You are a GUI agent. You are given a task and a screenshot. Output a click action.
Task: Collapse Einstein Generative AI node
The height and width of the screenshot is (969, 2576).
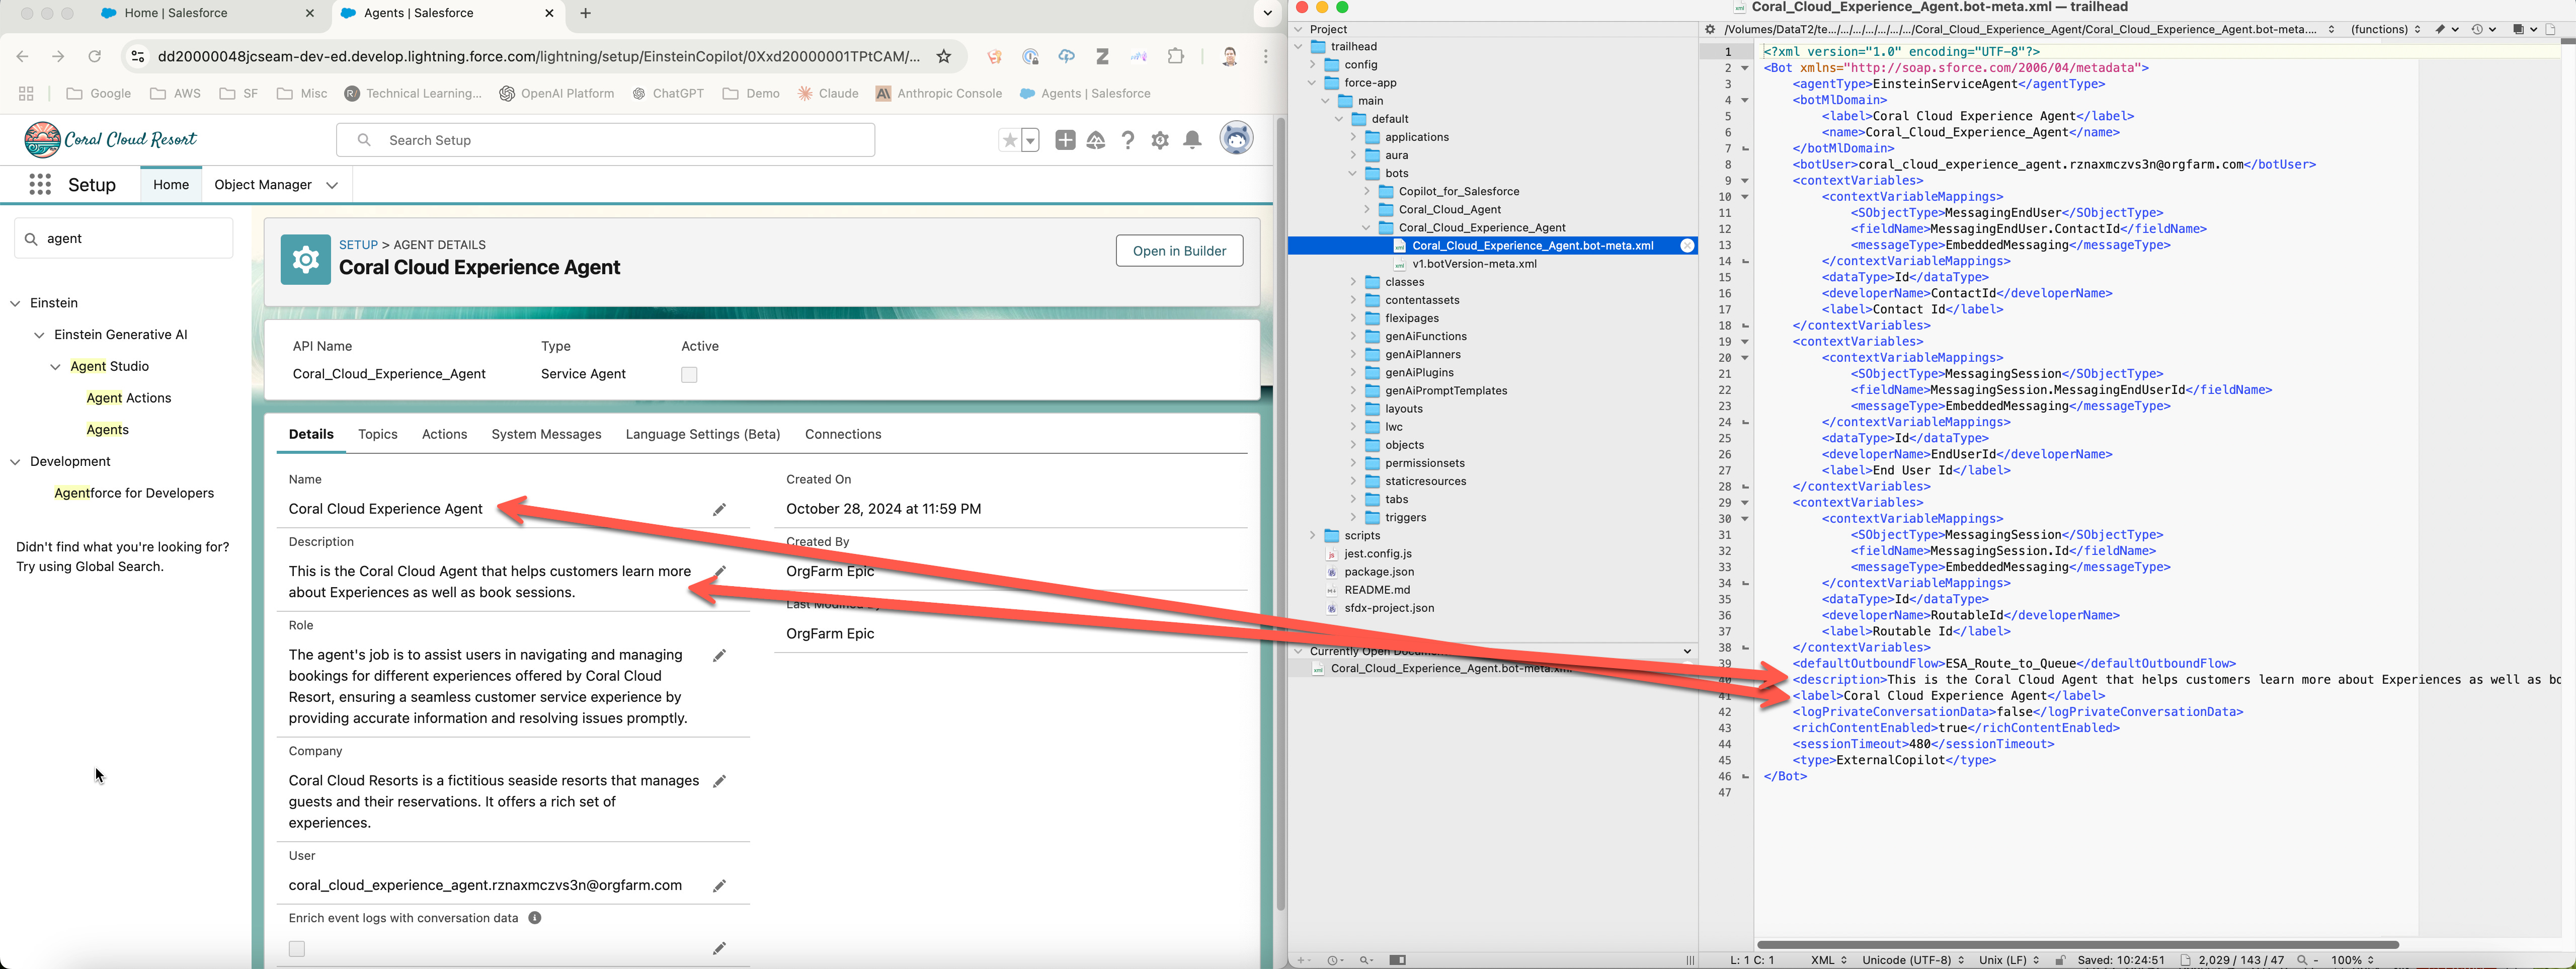(x=39, y=335)
